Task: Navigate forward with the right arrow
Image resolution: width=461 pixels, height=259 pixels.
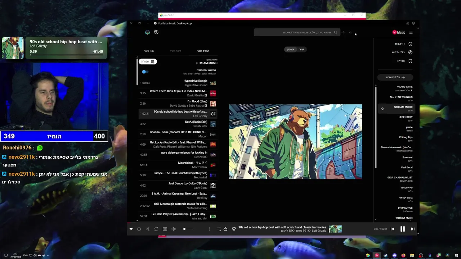Action: (343, 32)
